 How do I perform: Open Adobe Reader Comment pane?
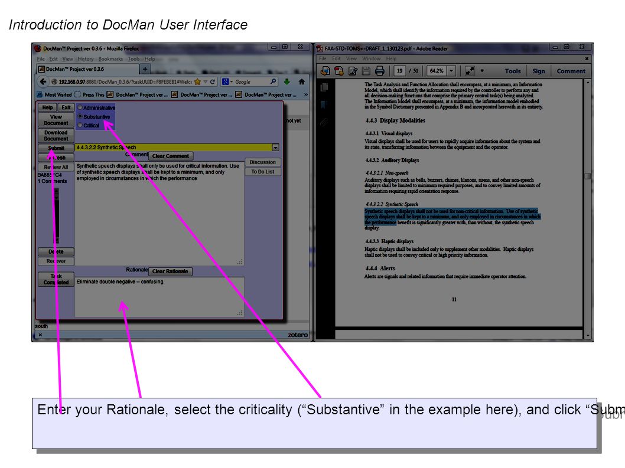(571, 71)
